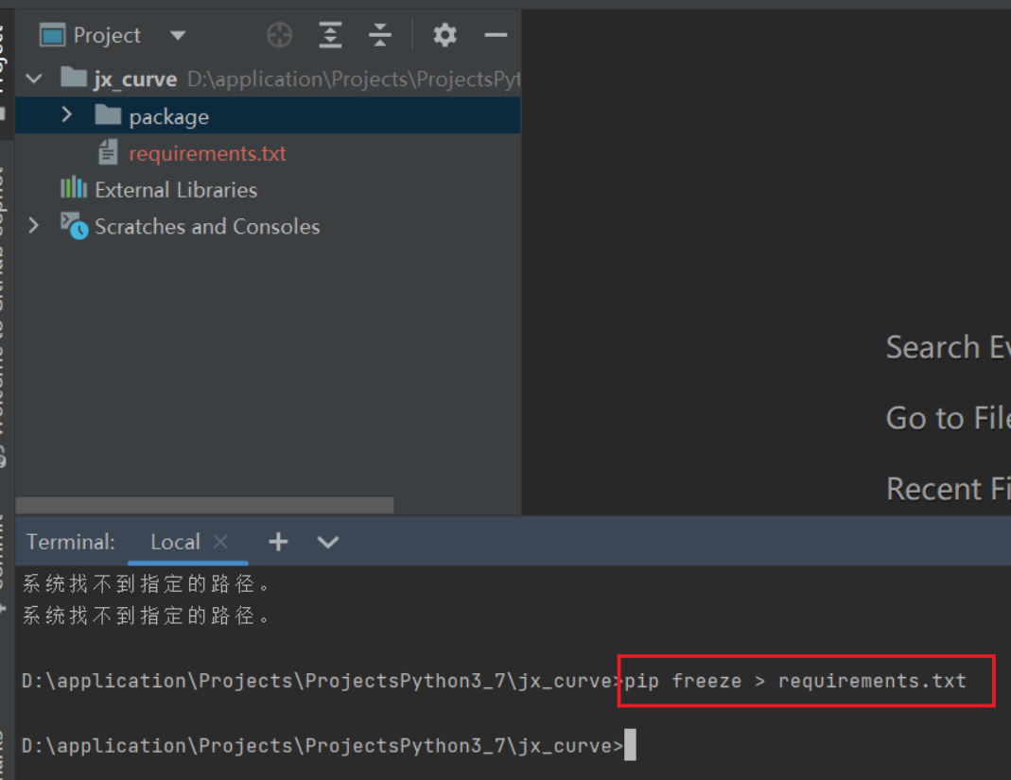Image resolution: width=1011 pixels, height=780 pixels.
Task: Expand Scratches and Consoles node
Action: [33, 226]
